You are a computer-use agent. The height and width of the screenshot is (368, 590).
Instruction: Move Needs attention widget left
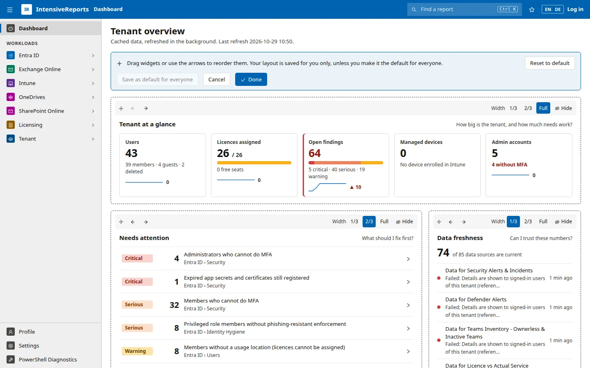coord(133,222)
